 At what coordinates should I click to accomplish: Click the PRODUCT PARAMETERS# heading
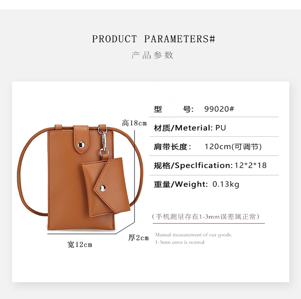point(154,39)
